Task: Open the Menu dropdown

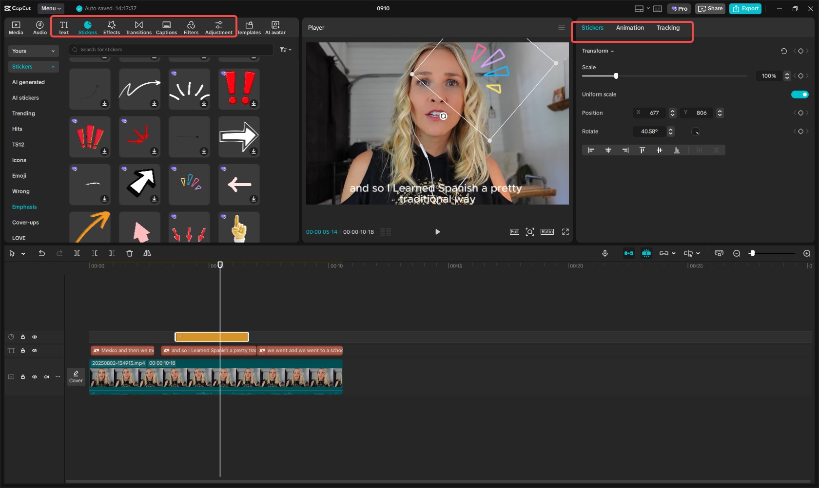Action: pyautogui.click(x=51, y=8)
